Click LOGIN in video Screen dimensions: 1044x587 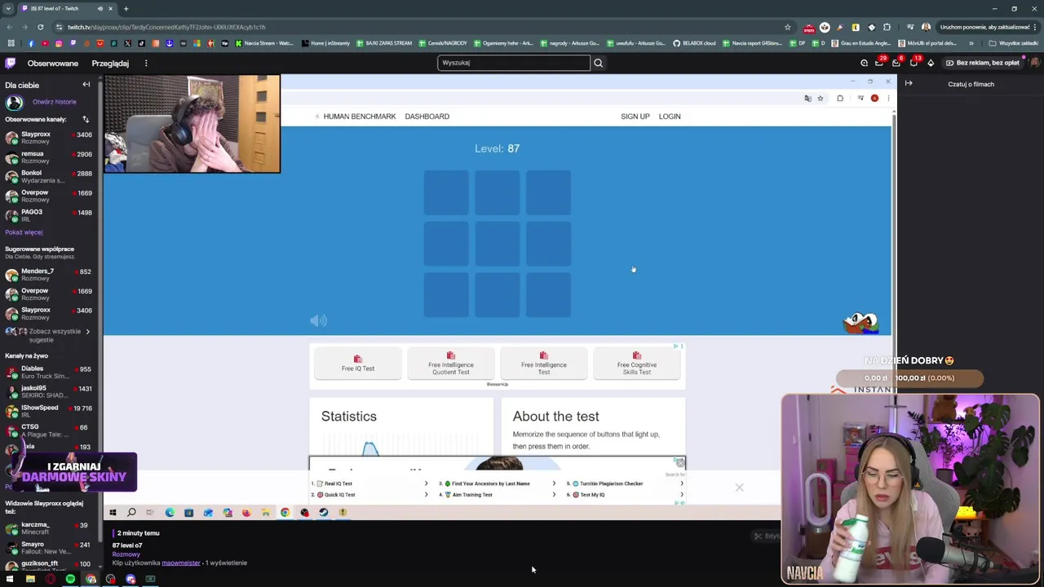click(670, 117)
